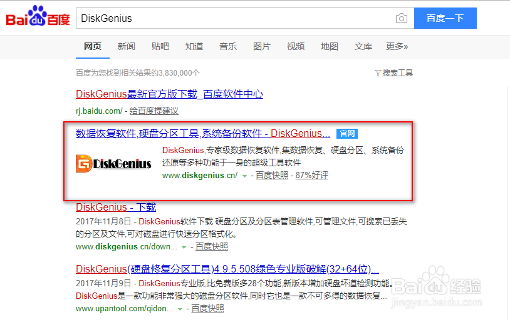Open 数据恢复软件,硬盘分区工具 official site link

tap(203, 133)
